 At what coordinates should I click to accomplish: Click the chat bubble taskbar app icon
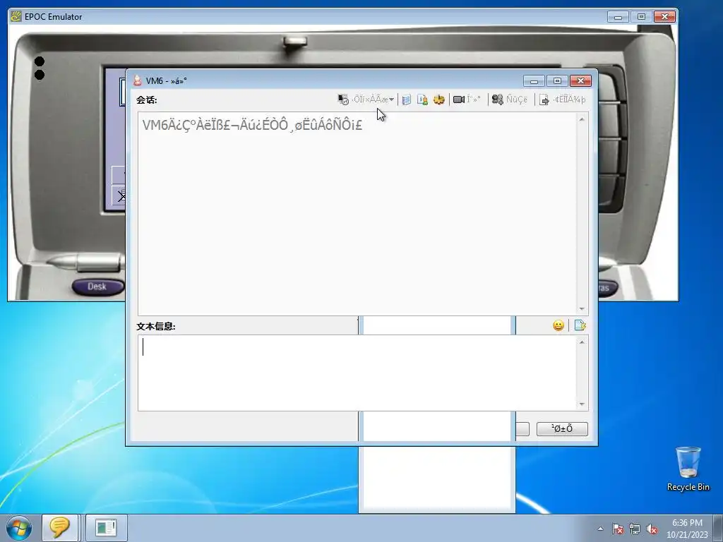click(59, 528)
